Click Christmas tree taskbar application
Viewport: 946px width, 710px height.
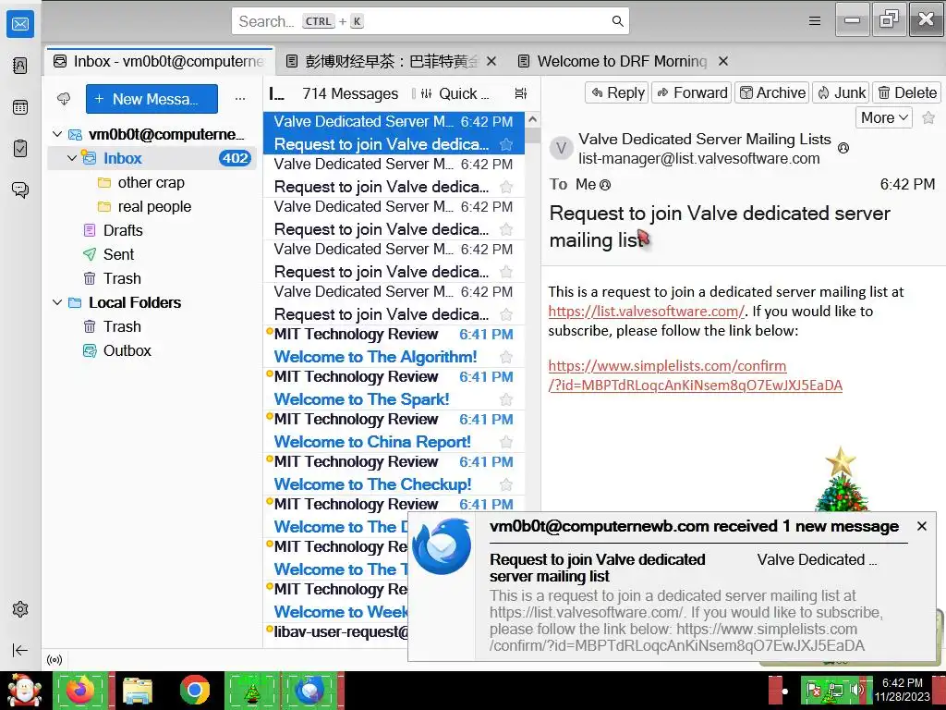pos(252,691)
